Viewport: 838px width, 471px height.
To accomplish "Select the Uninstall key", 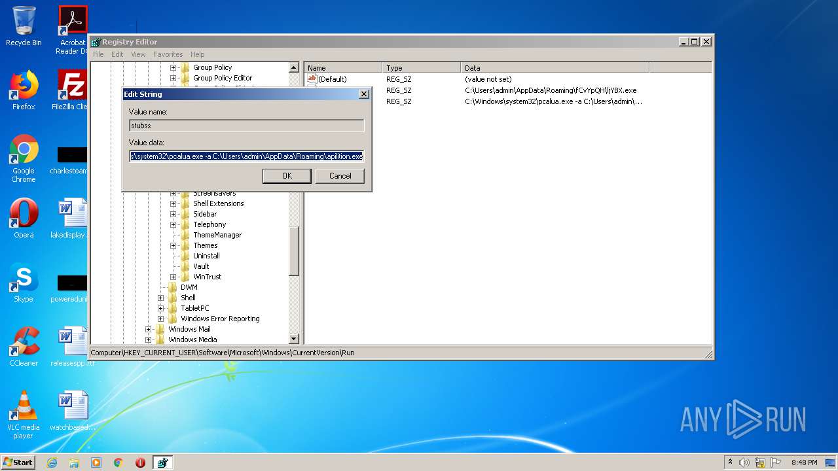I will click(x=206, y=256).
